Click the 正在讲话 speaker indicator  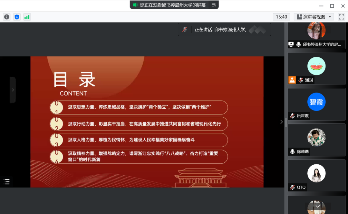coord(220,30)
